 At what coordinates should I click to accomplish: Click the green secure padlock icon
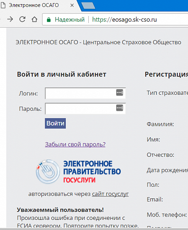coord(49,20)
